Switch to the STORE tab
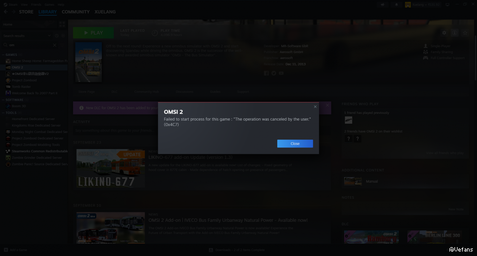Screen dimensions: 477x256 point(26,12)
